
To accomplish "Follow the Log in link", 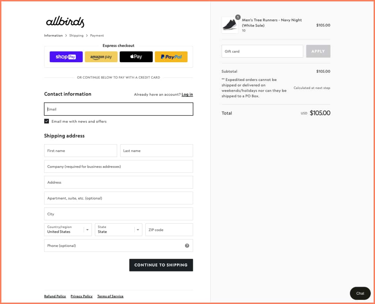I will 187,94.
